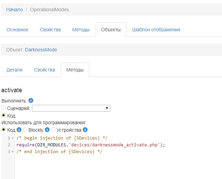Image resolution: width=222 pixels, height=179 pixels.
Task: Click the line number 2 in gutter
Action: click(9, 145)
